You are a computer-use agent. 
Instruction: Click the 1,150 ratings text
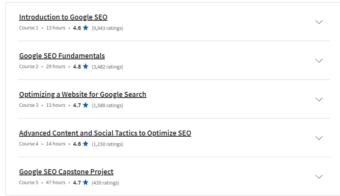[x=107, y=144]
